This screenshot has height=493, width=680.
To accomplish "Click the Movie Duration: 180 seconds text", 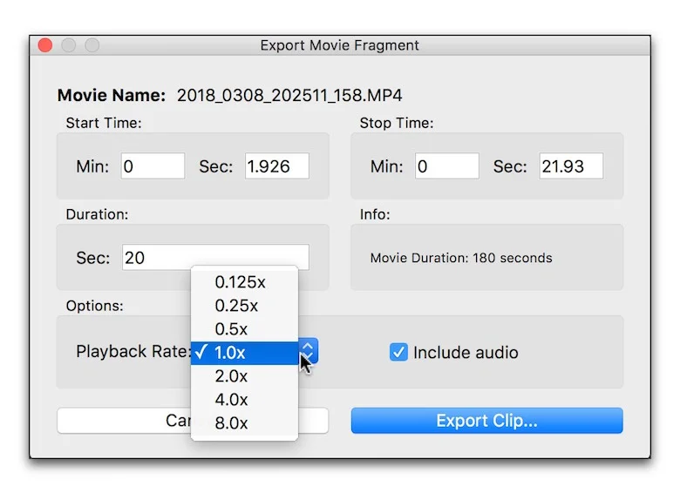I will click(x=461, y=258).
